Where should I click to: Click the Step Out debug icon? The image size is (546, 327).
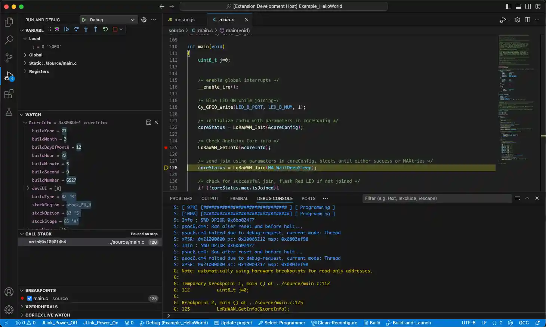pyautogui.click(x=95, y=30)
